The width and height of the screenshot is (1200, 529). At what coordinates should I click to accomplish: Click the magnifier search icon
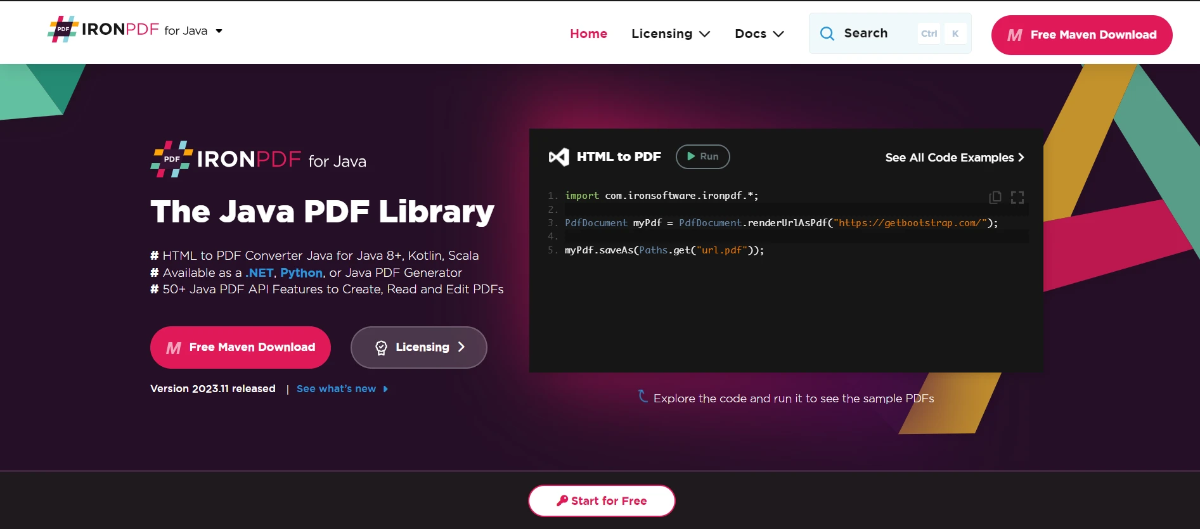827,34
